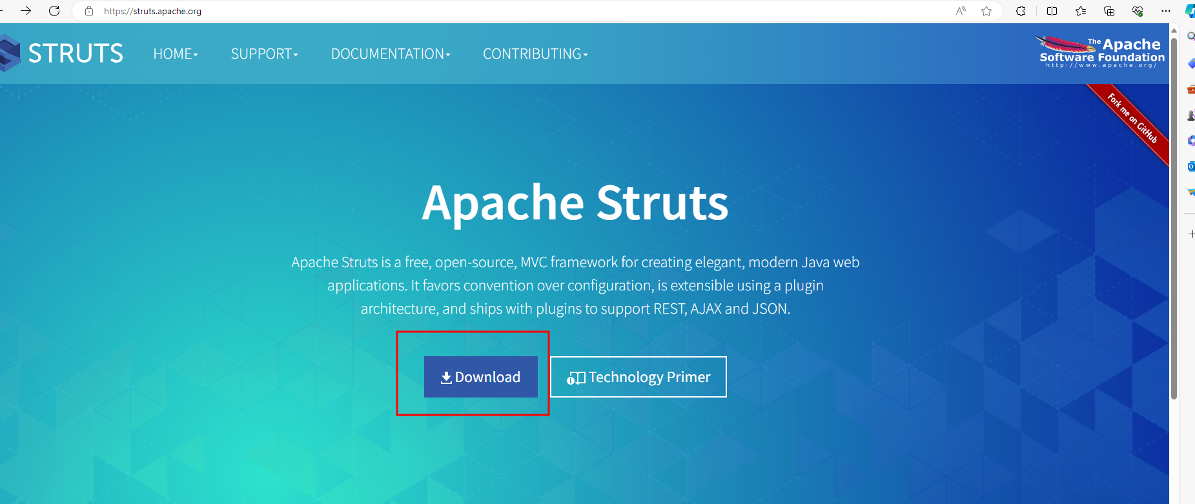1195x504 pixels.
Task: Click the STRUTS brand text
Action: coord(76,54)
